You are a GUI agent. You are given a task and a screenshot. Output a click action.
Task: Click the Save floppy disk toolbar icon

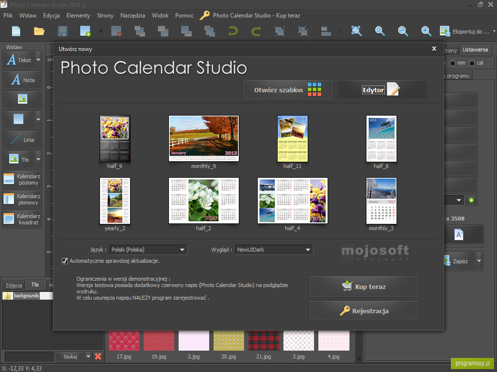[x=63, y=31]
